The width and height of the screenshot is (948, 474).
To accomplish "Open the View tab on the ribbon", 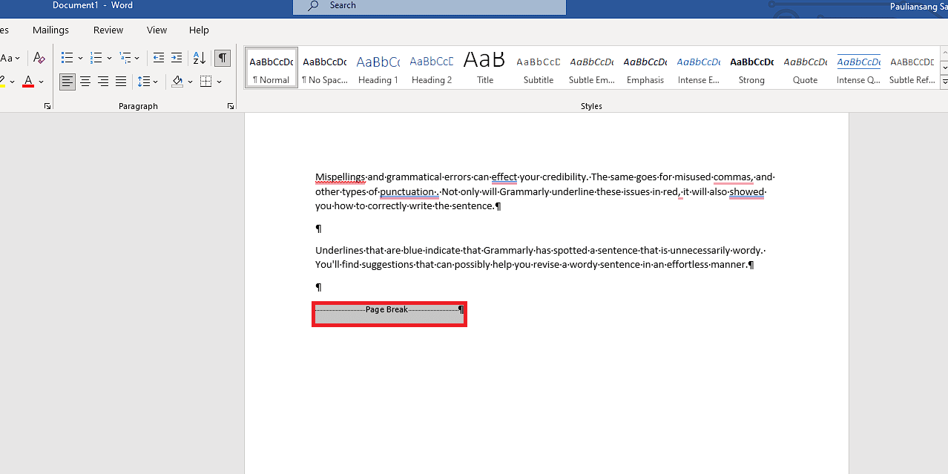I will pyautogui.click(x=157, y=30).
